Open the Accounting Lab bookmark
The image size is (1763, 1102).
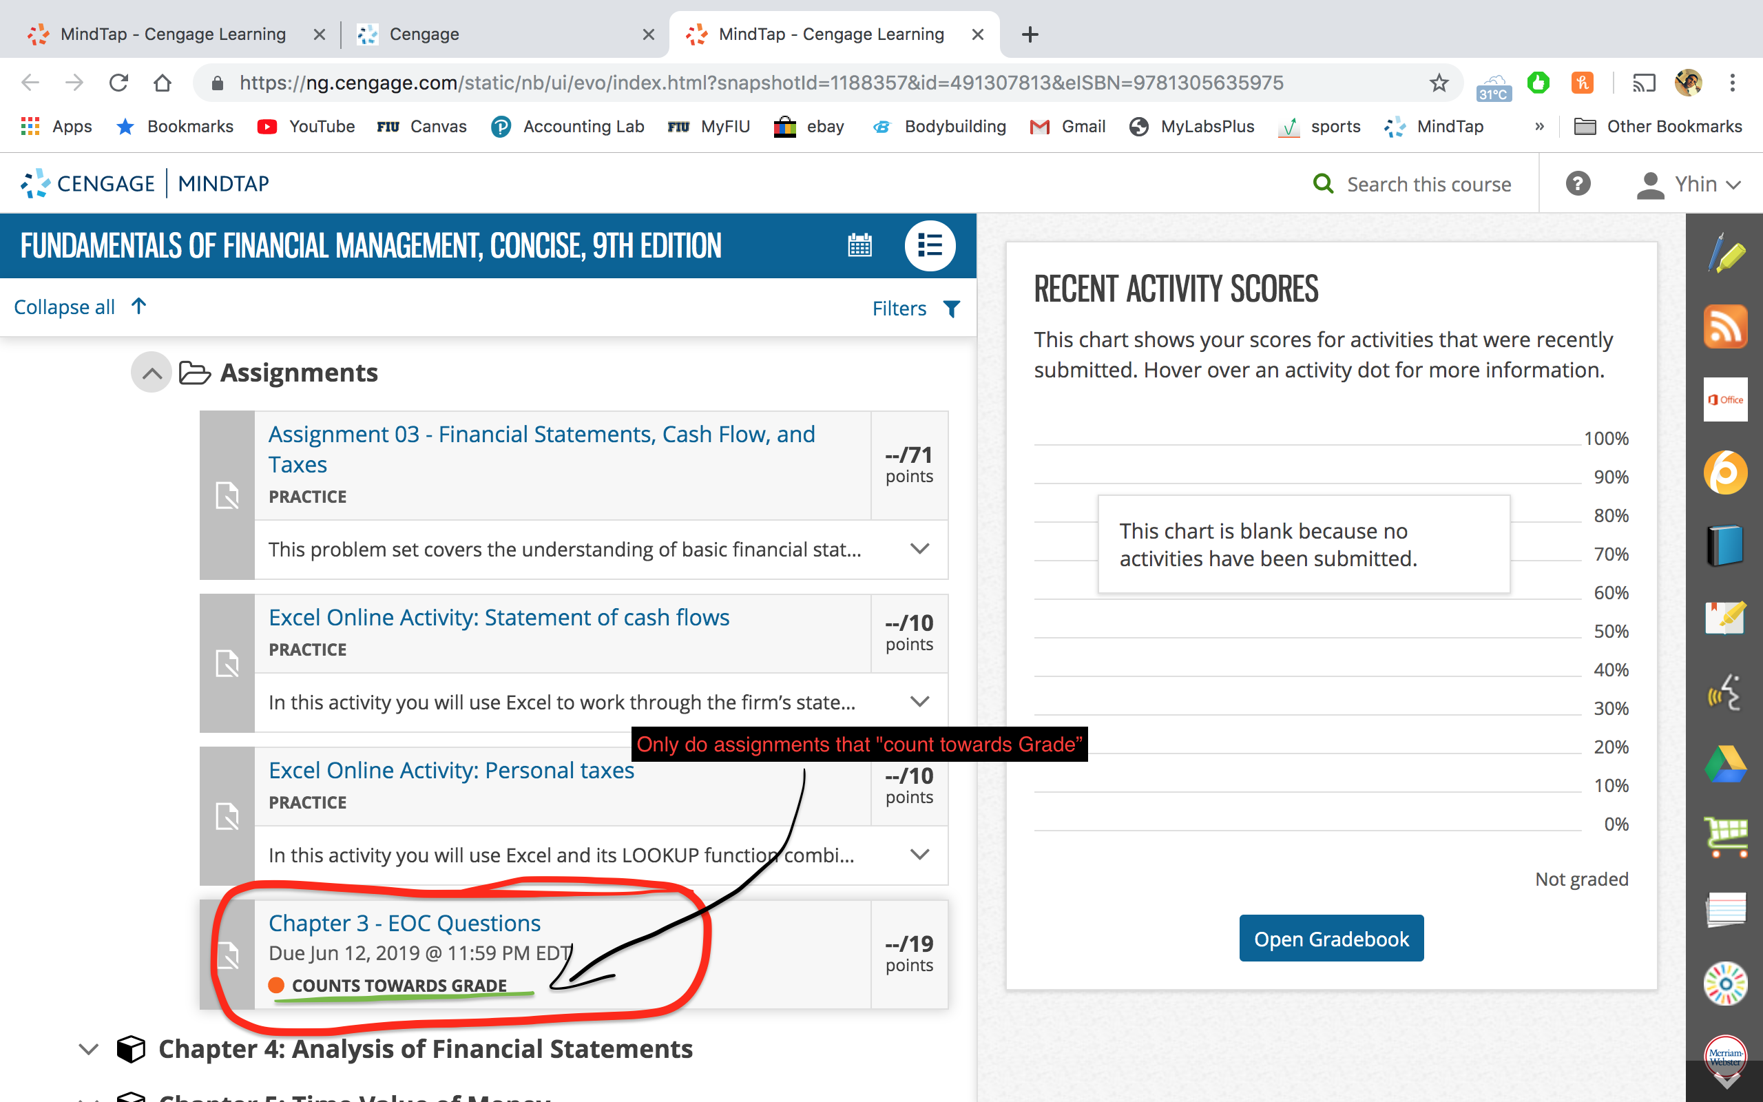[567, 127]
